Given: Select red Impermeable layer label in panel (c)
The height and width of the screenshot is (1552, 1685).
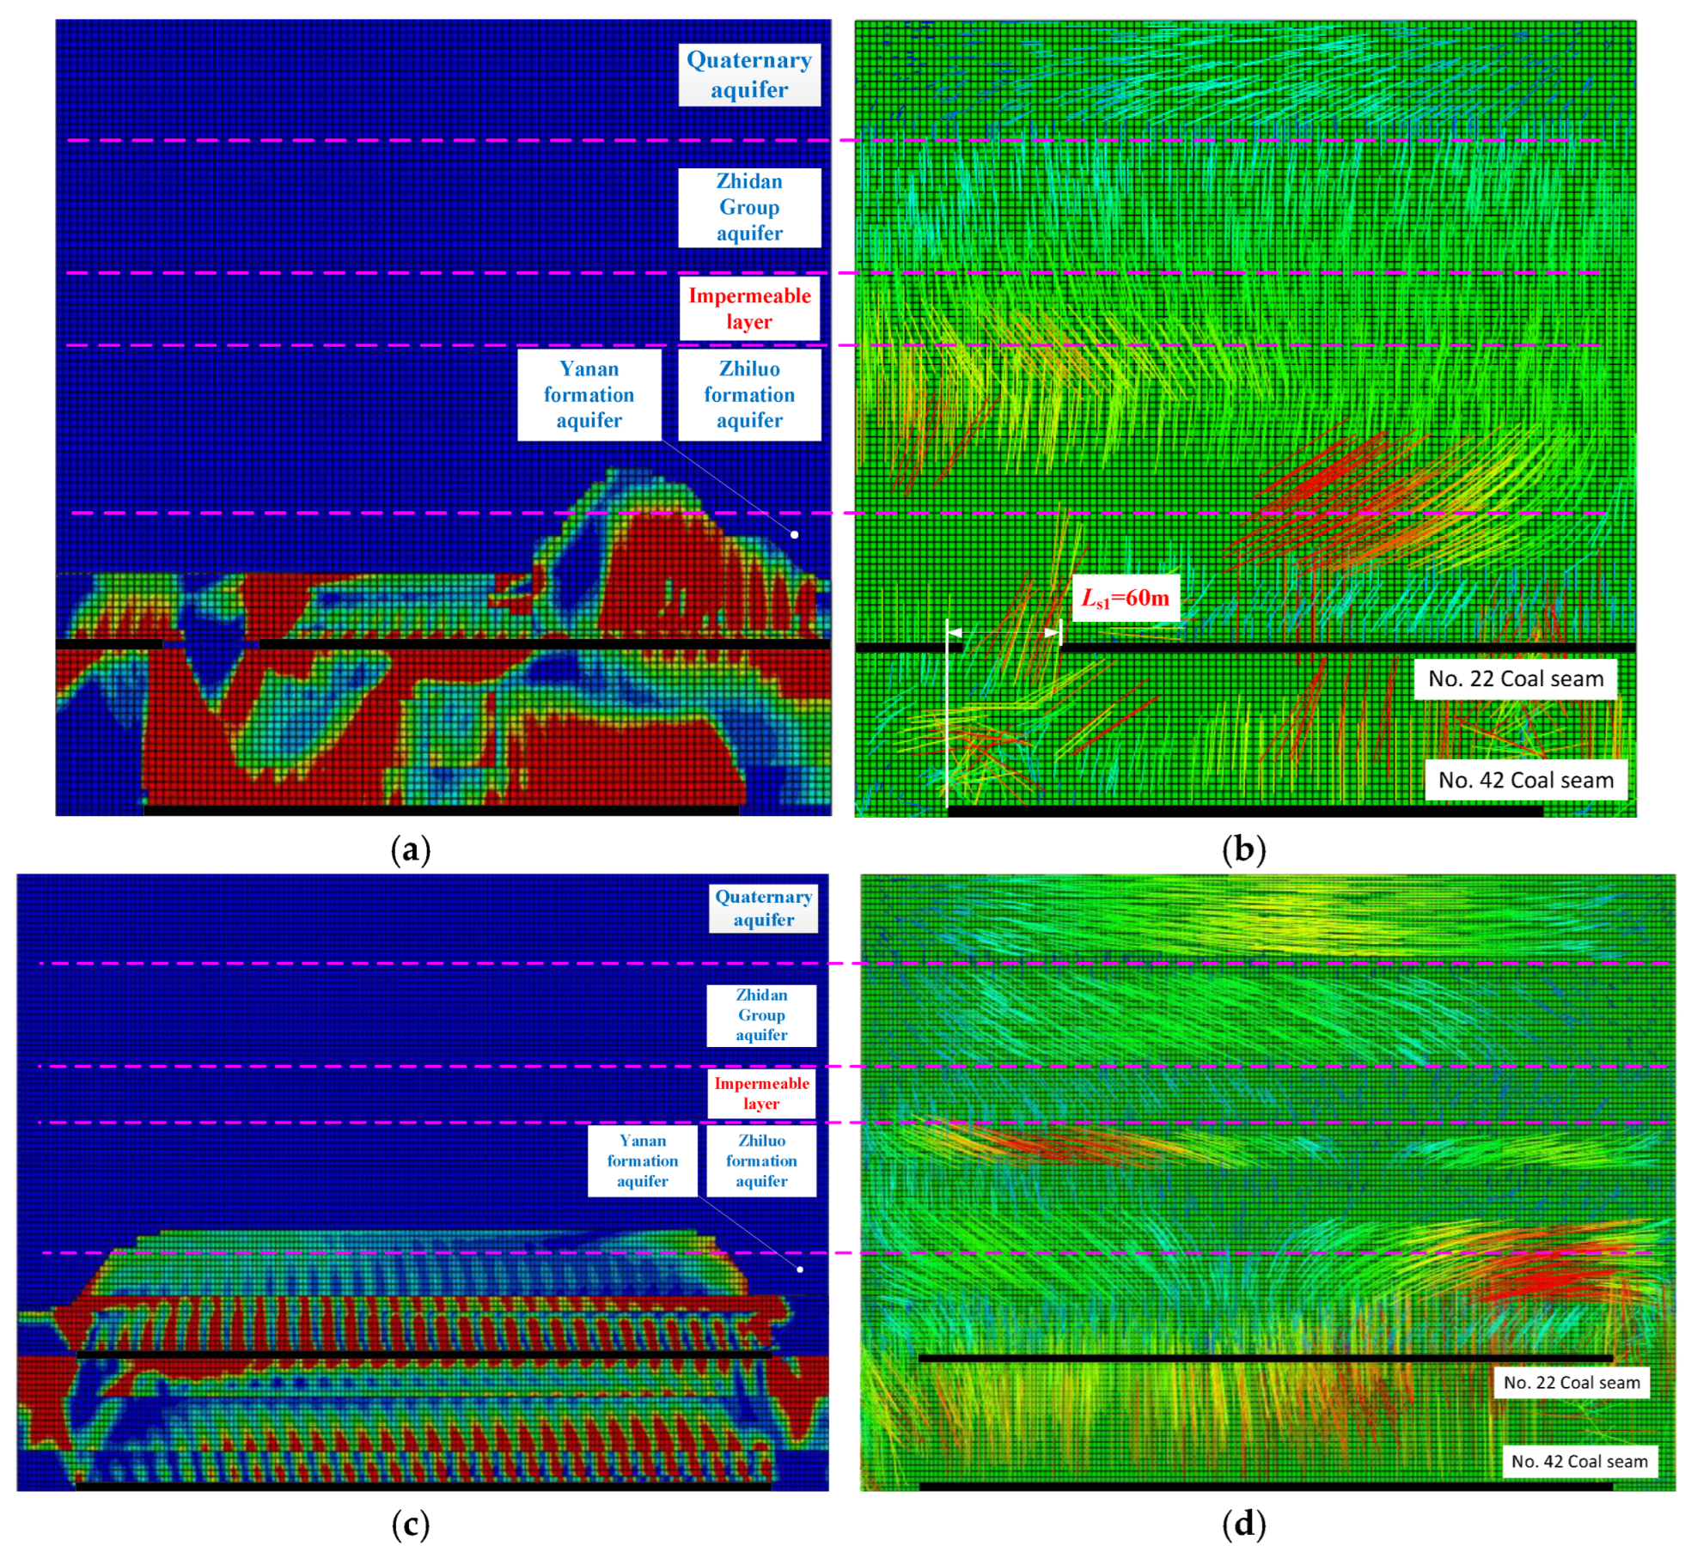Looking at the screenshot, I should pos(760,1093).
